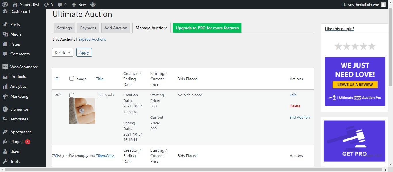Click the ring thumbnail image
The image size is (393, 172).
[82, 111]
